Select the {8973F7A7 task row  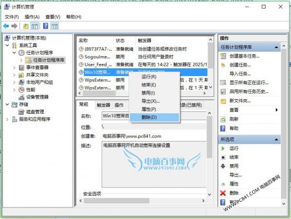[143, 49]
